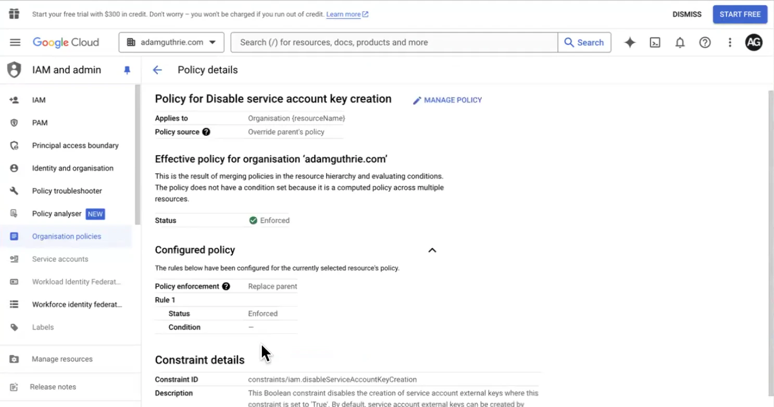Viewport: 774px width, 407px height.
Task: Select Service accounts in the sidebar
Action: (x=60, y=259)
